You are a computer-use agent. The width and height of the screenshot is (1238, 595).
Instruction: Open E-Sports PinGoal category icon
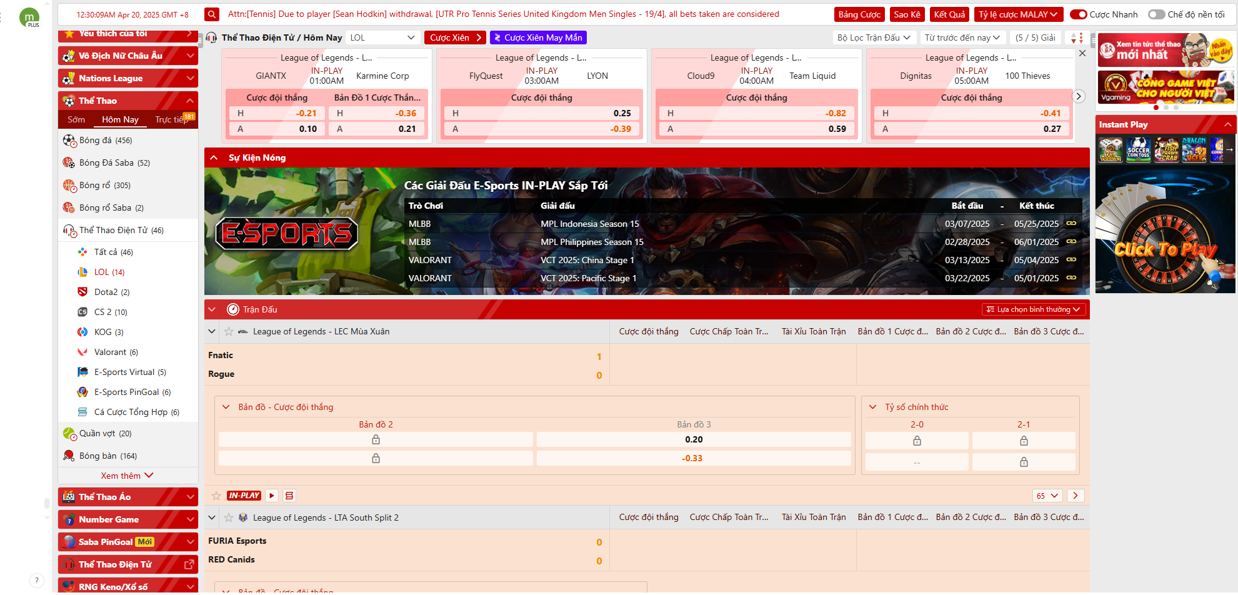[x=82, y=392]
